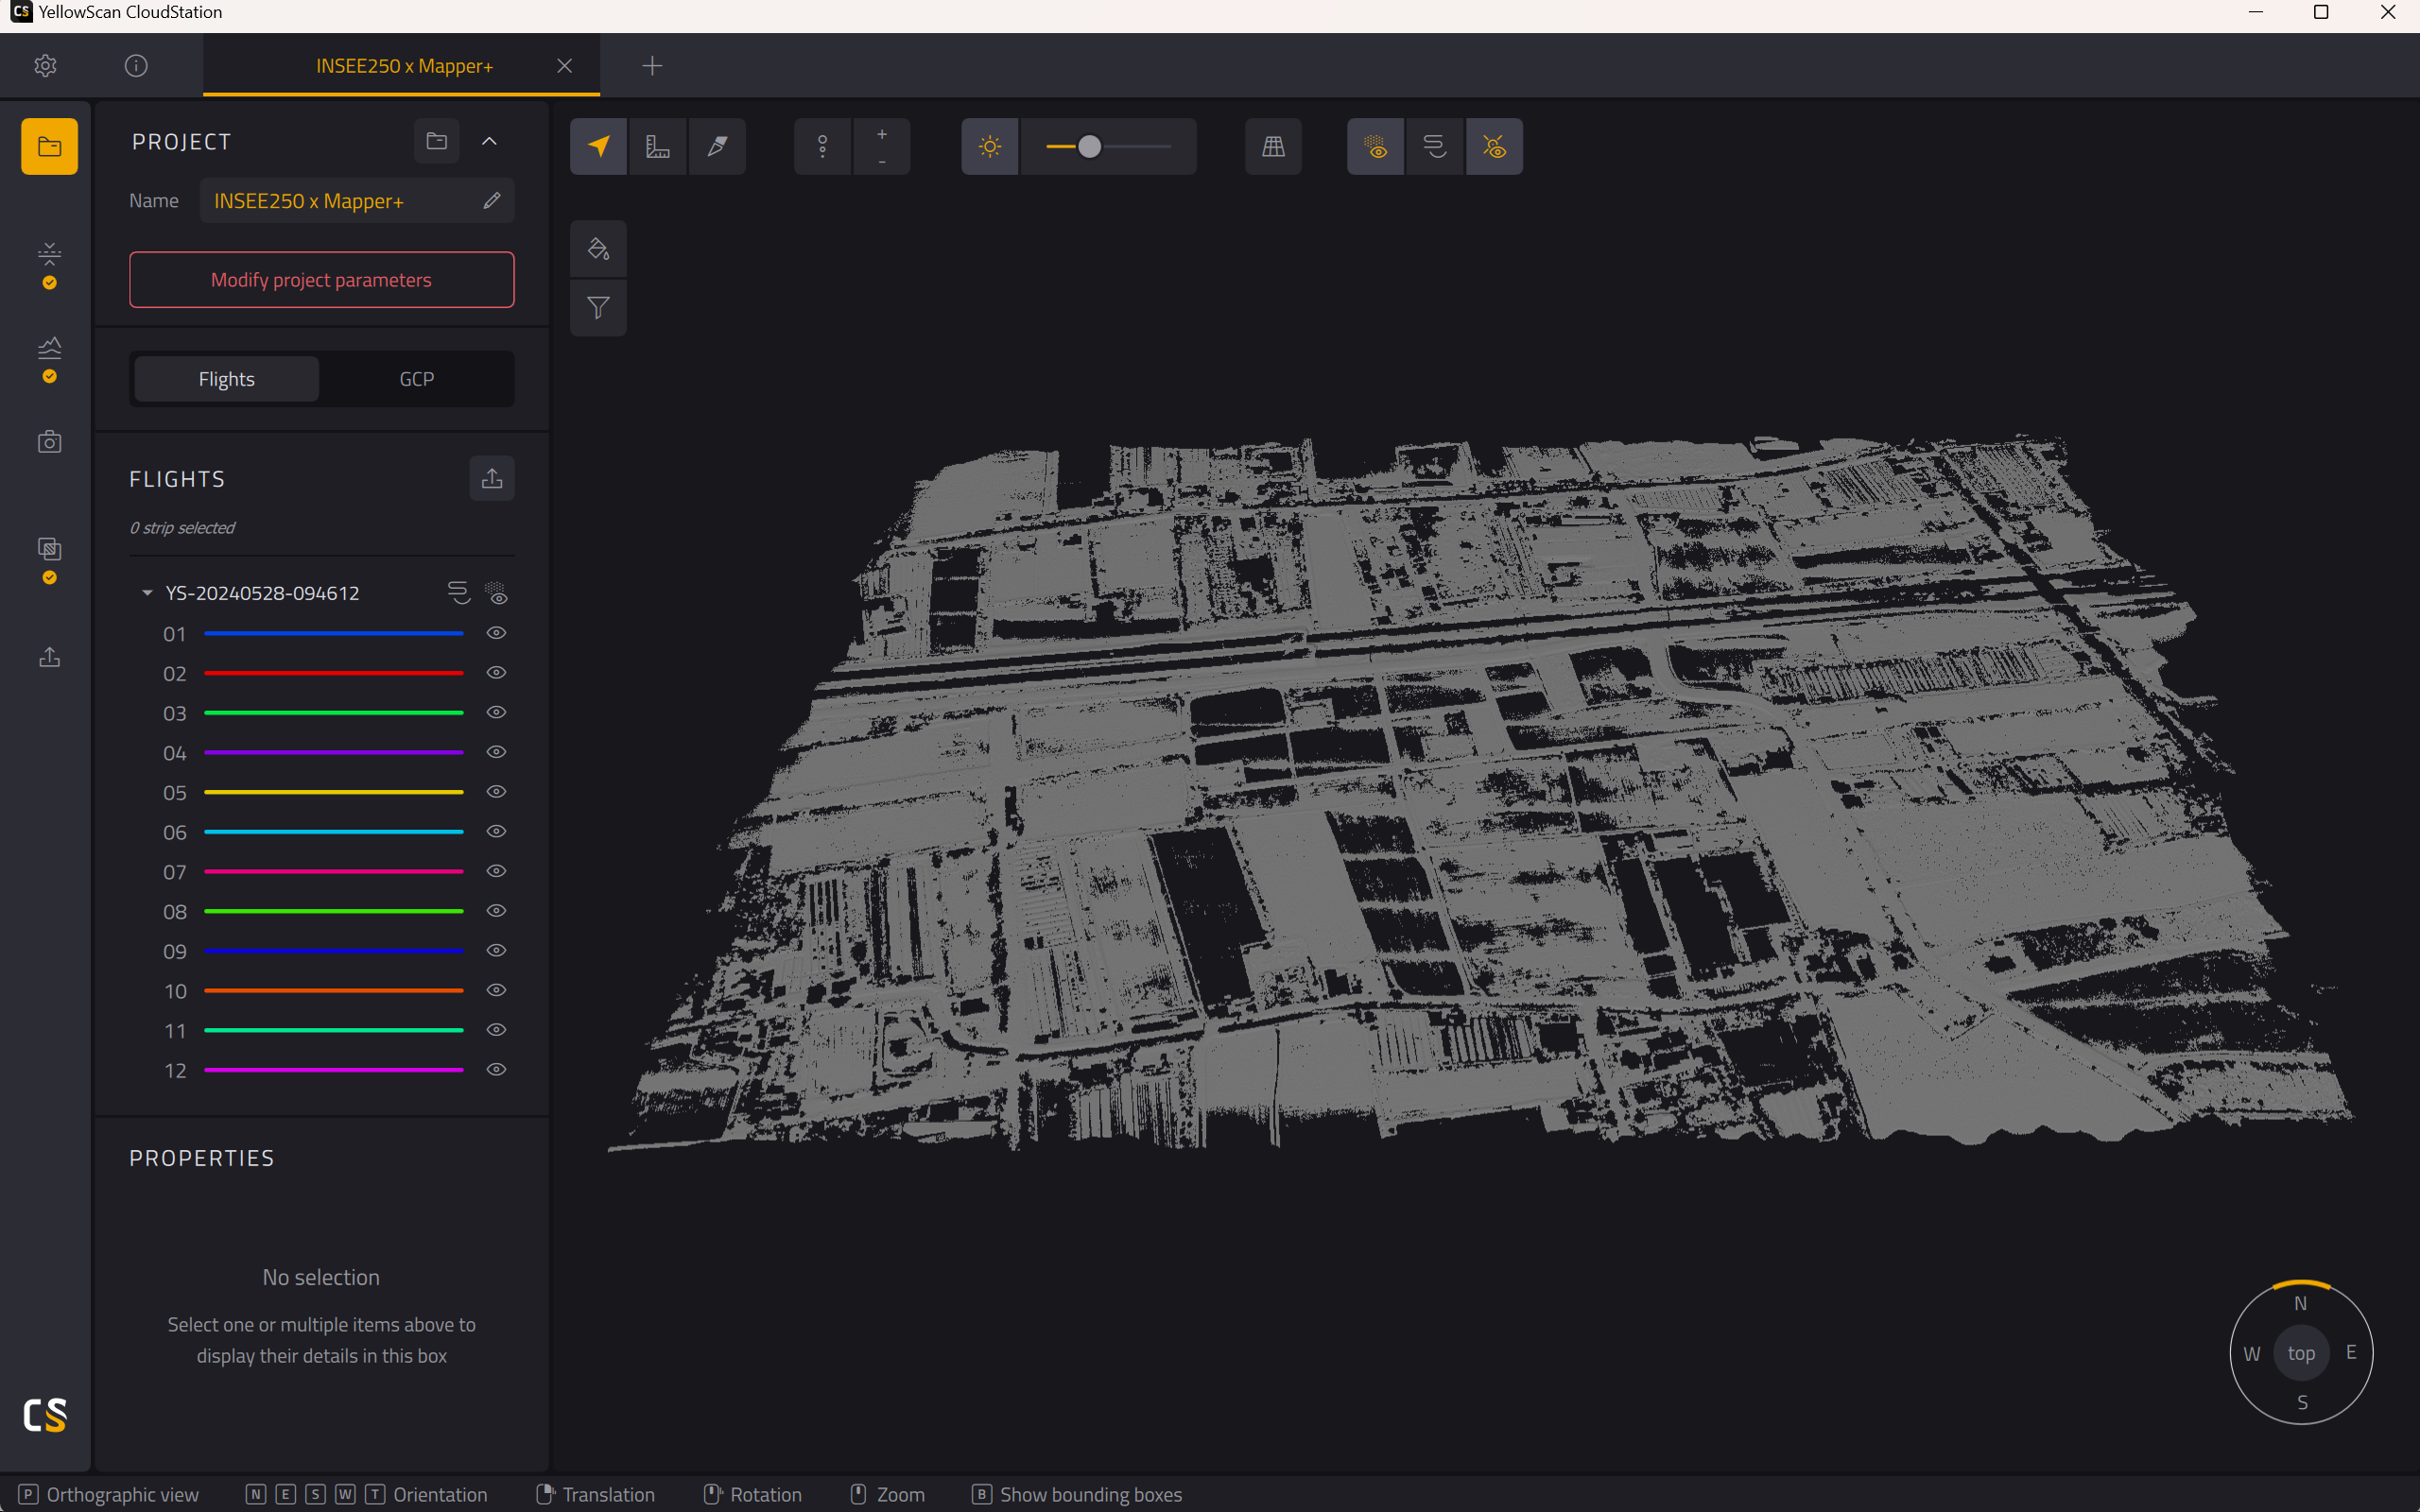Screen dimensions: 2420x1512
Task: Collapse the Project panel chevron
Action: tap(489, 141)
